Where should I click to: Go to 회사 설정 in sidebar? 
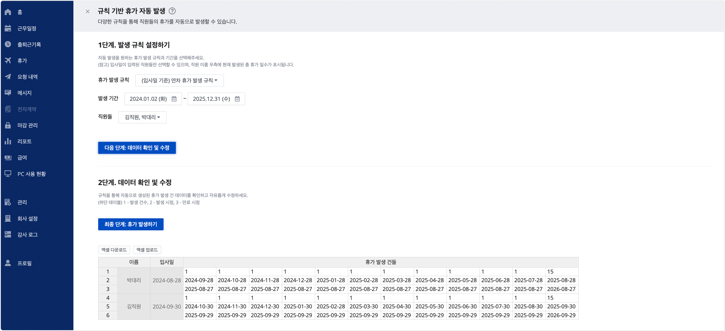point(27,218)
